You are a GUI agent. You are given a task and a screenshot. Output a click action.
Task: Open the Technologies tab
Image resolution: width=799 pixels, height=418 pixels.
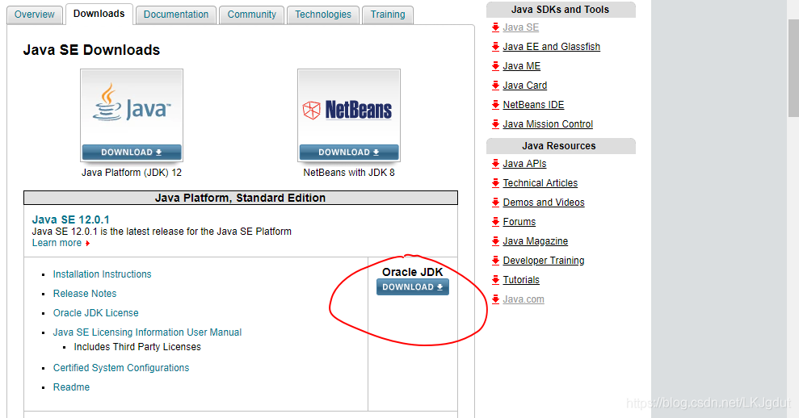[323, 15]
